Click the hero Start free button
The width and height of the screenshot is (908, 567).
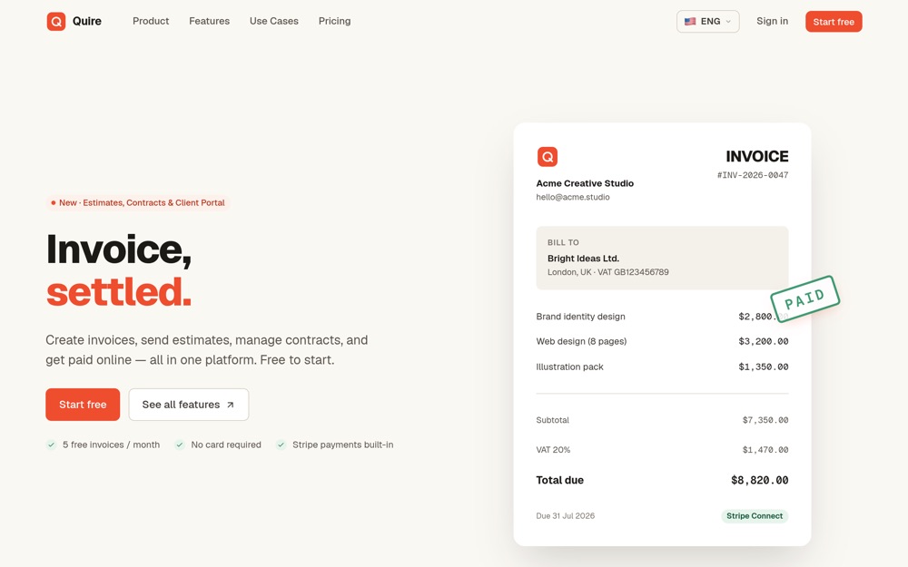[83, 405]
